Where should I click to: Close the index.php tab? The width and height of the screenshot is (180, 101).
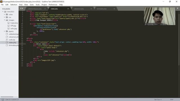tap(68, 9)
